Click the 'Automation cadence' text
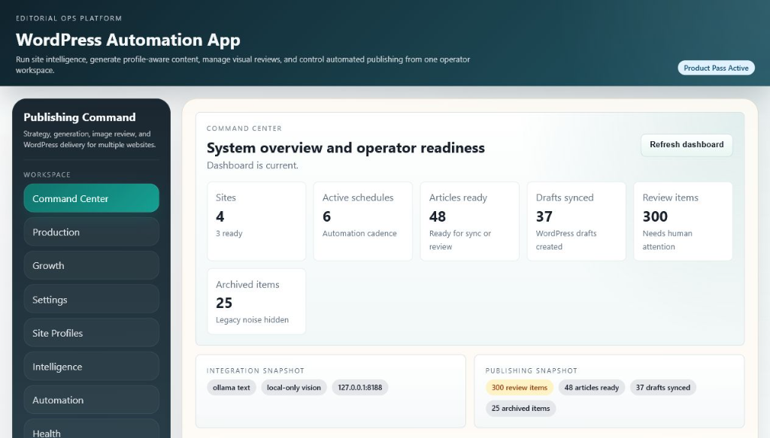The height and width of the screenshot is (438, 770). (x=359, y=234)
